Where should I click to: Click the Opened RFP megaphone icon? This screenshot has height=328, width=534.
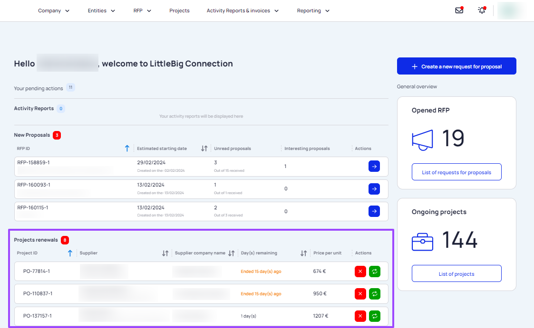pos(422,140)
